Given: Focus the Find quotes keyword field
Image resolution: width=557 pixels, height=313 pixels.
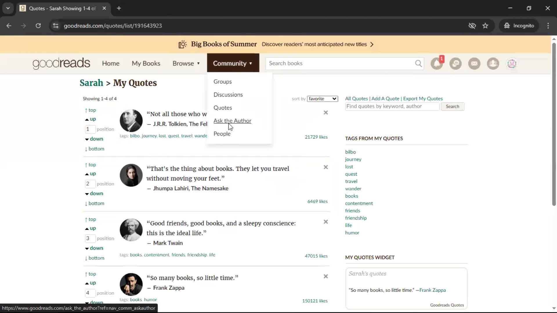Looking at the screenshot, I should [x=392, y=106].
